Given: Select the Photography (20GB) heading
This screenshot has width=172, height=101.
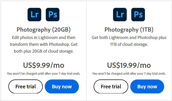Looking at the screenshot, I should (x=44, y=30).
